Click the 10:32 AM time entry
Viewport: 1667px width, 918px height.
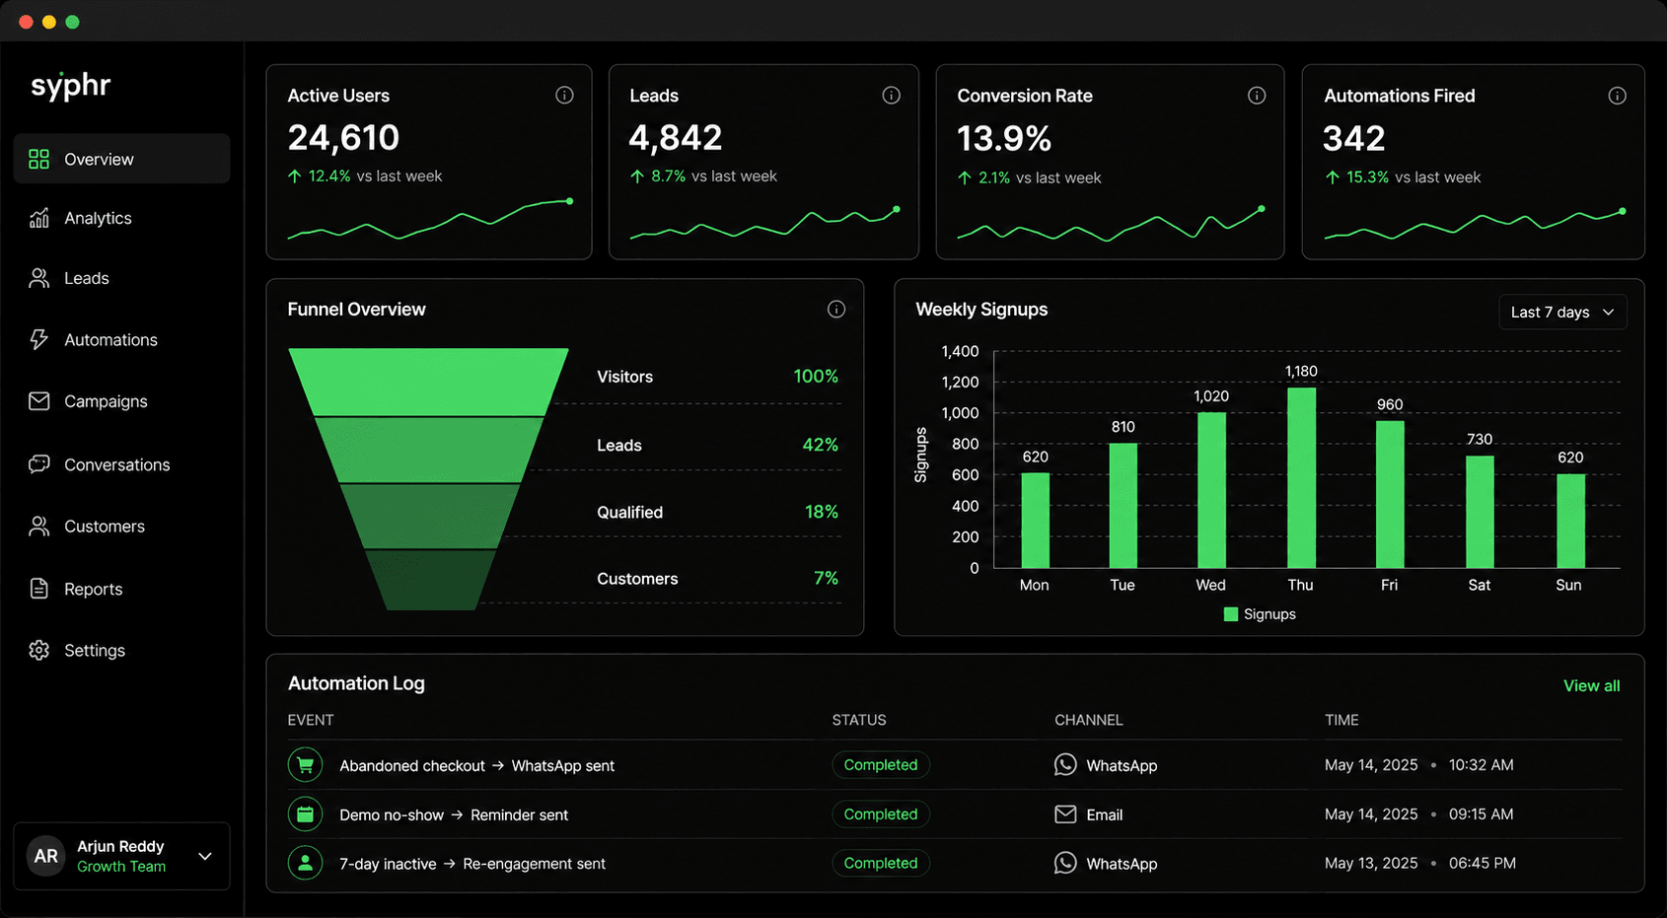tap(1481, 765)
